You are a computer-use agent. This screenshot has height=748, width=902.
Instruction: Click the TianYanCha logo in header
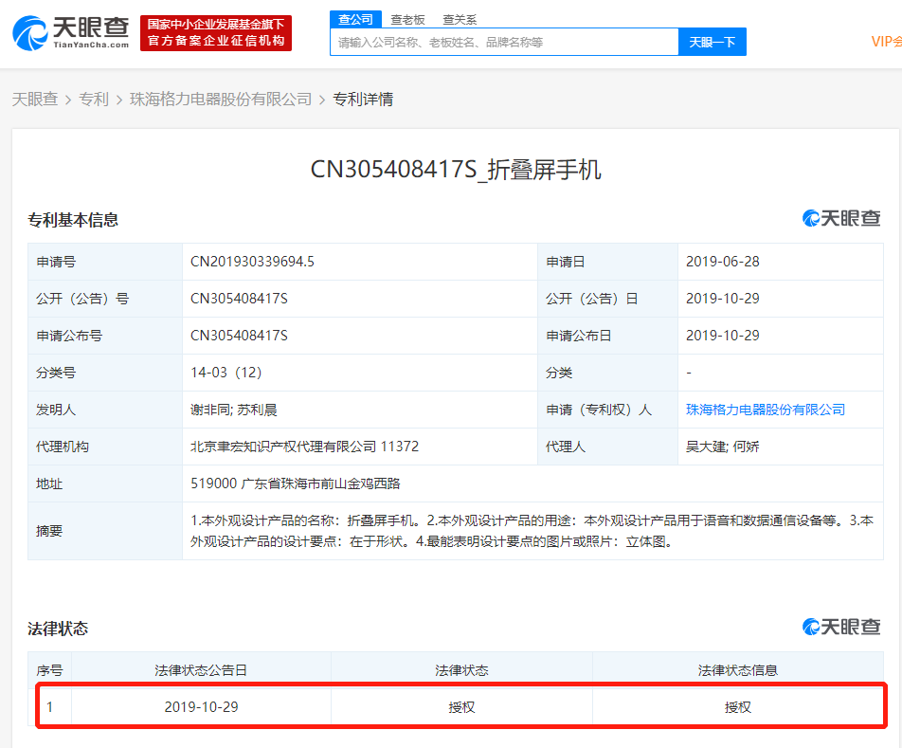pyautogui.click(x=71, y=32)
